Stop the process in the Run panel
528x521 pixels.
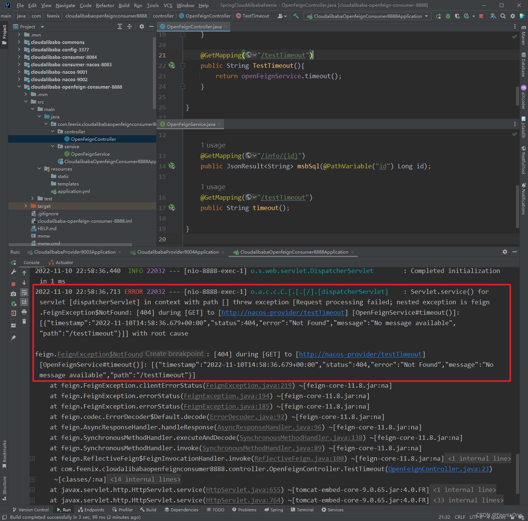point(13,284)
